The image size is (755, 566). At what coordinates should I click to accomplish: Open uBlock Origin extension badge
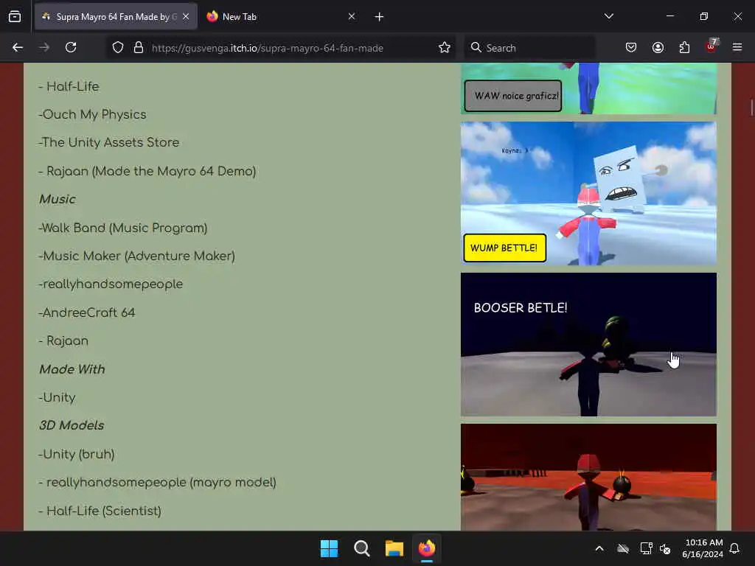click(711, 46)
